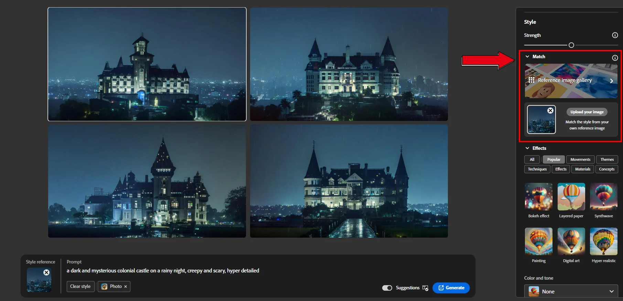
Task: Remove style reference thumbnail in prompt bar
Action: coord(46,272)
